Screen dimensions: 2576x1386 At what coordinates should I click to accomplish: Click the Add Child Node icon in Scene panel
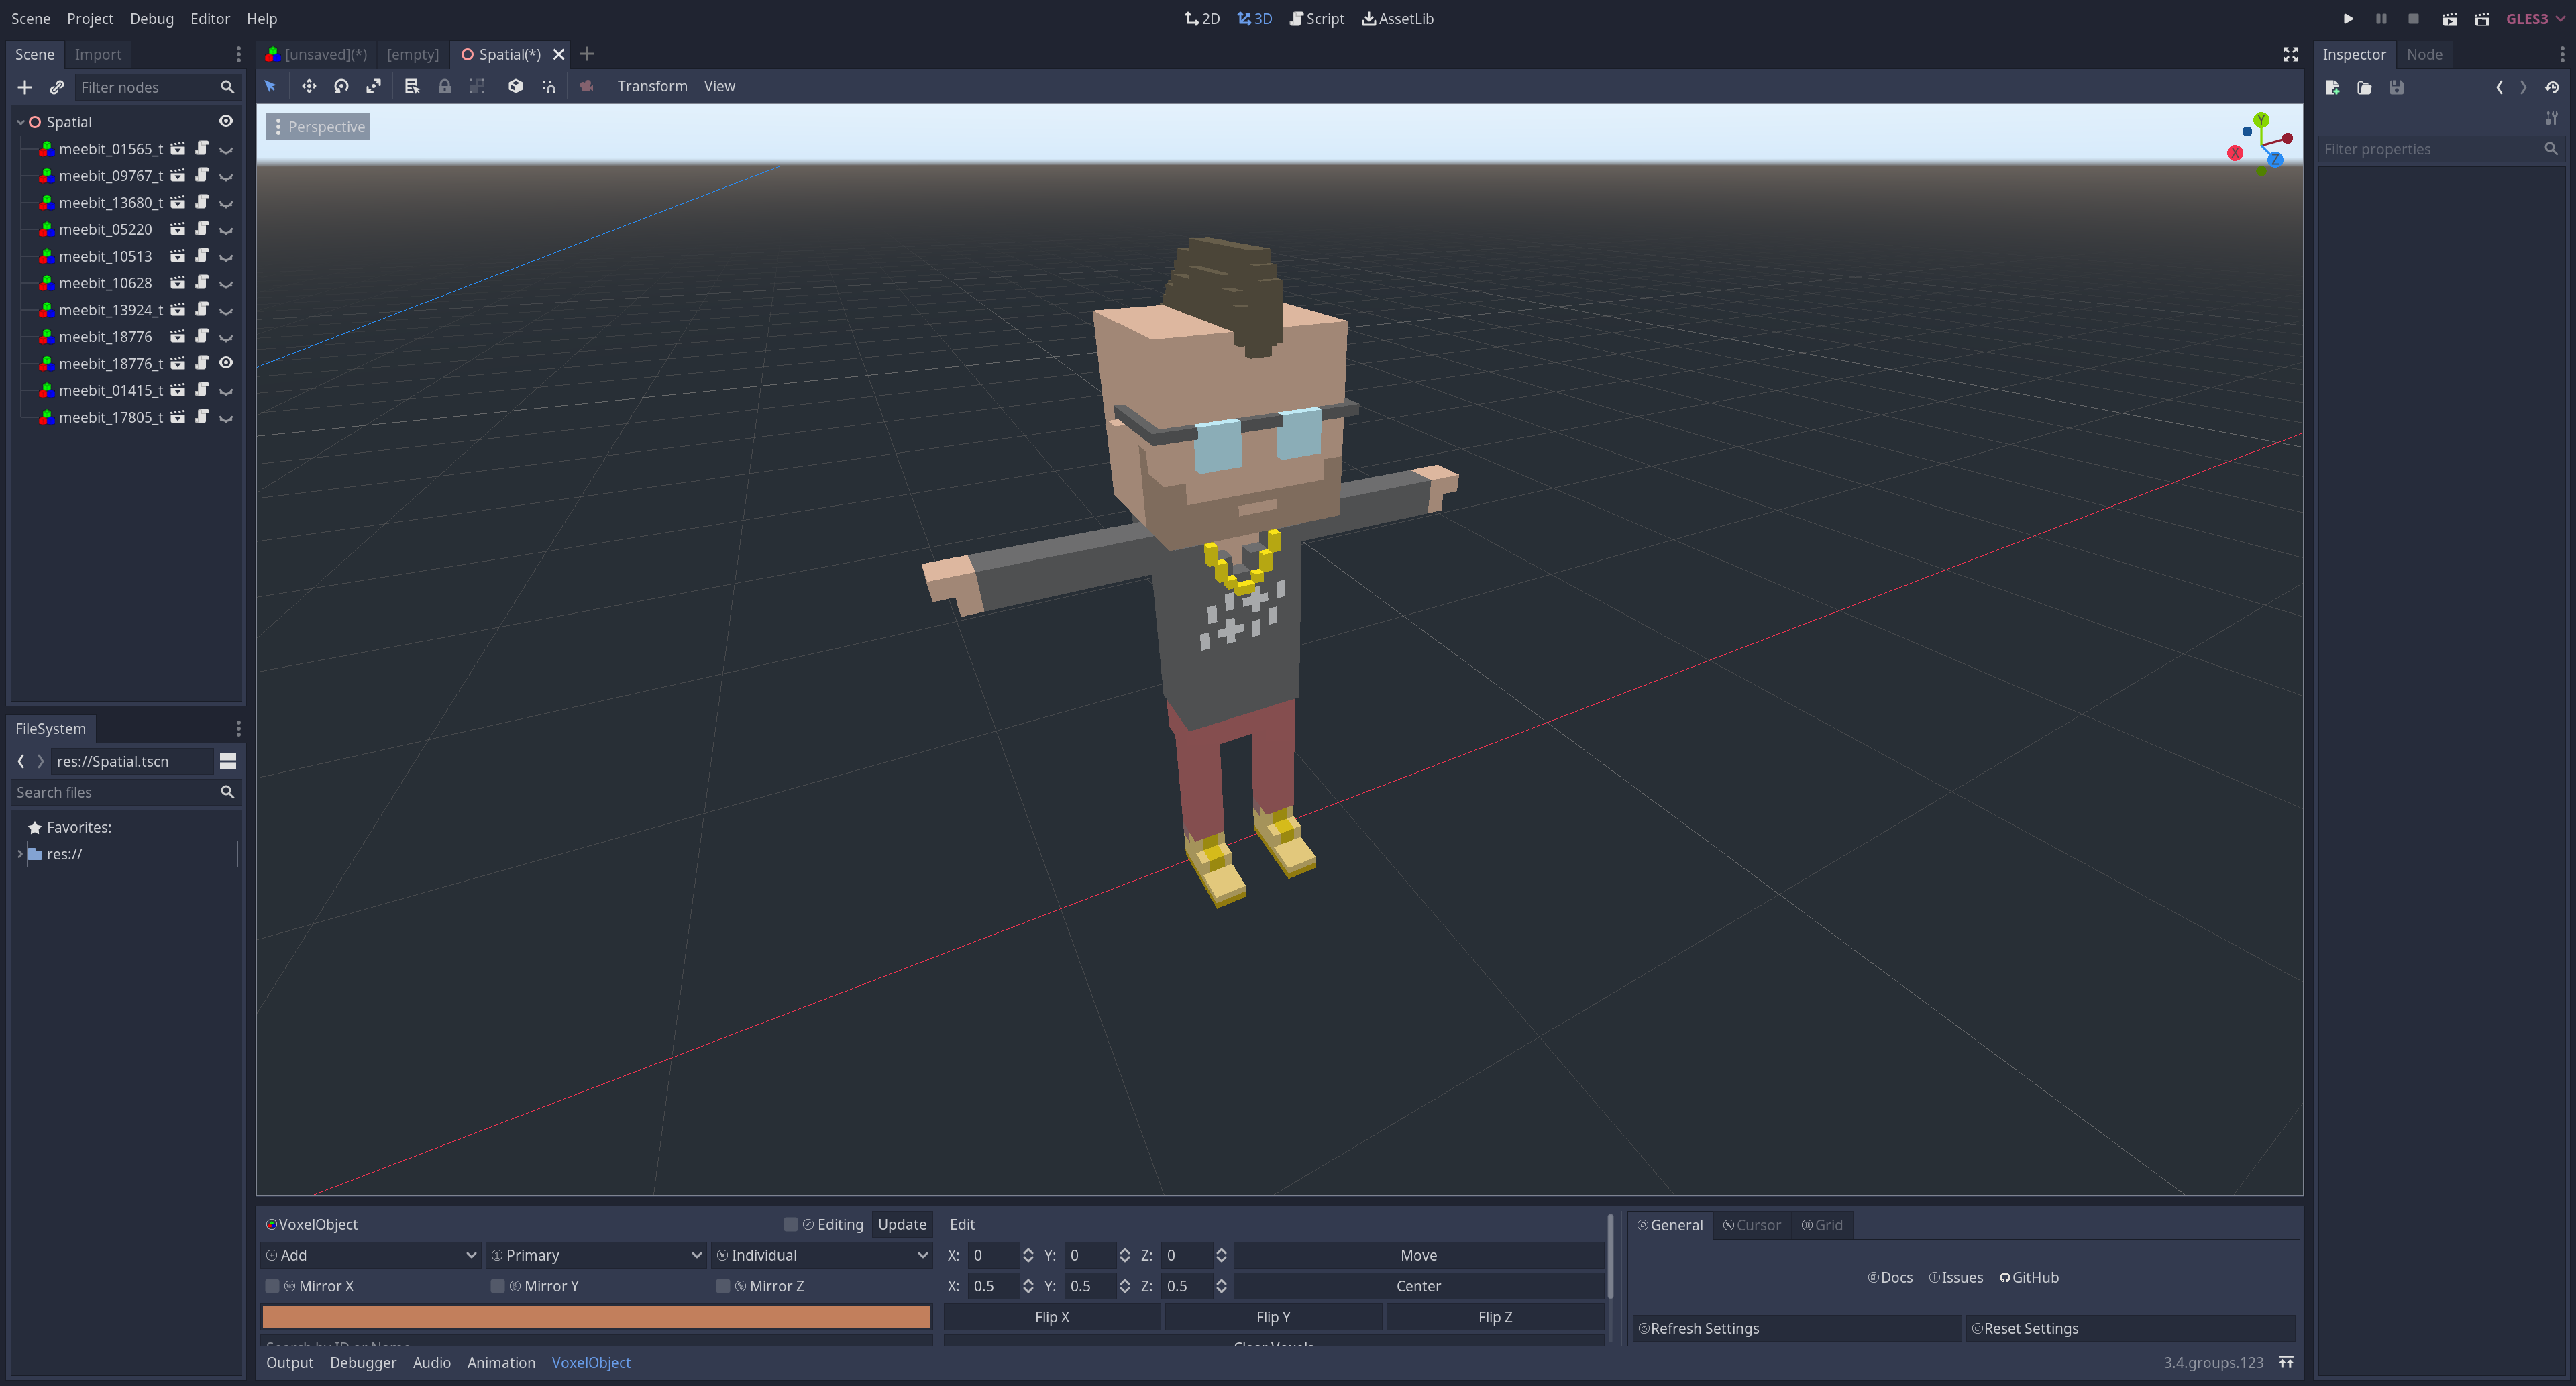tap(25, 87)
